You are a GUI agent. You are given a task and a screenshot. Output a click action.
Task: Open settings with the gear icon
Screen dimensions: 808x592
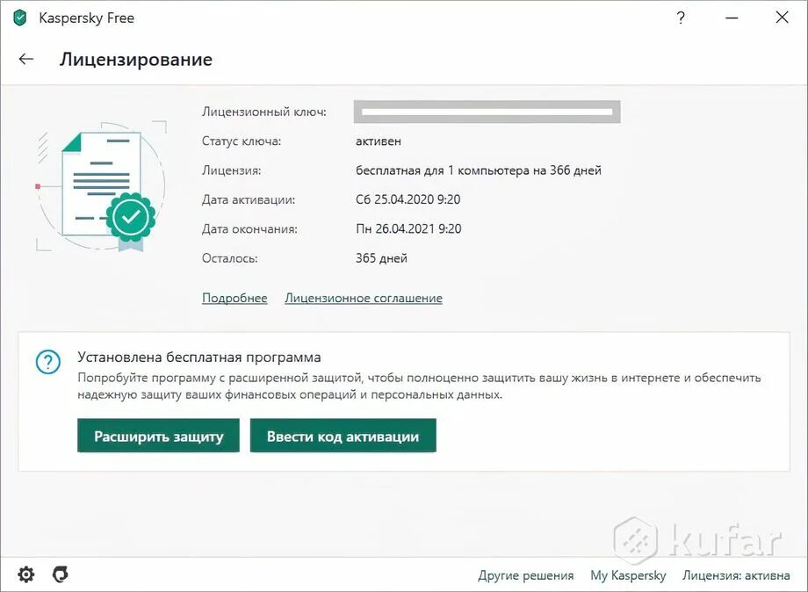tap(25, 574)
